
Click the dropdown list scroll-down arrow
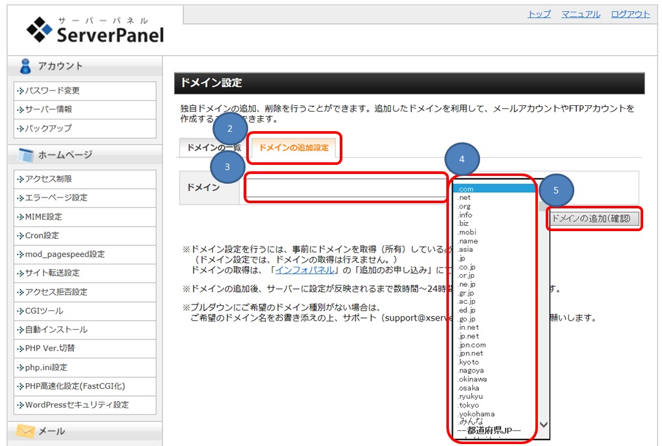(x=544, y=425)
